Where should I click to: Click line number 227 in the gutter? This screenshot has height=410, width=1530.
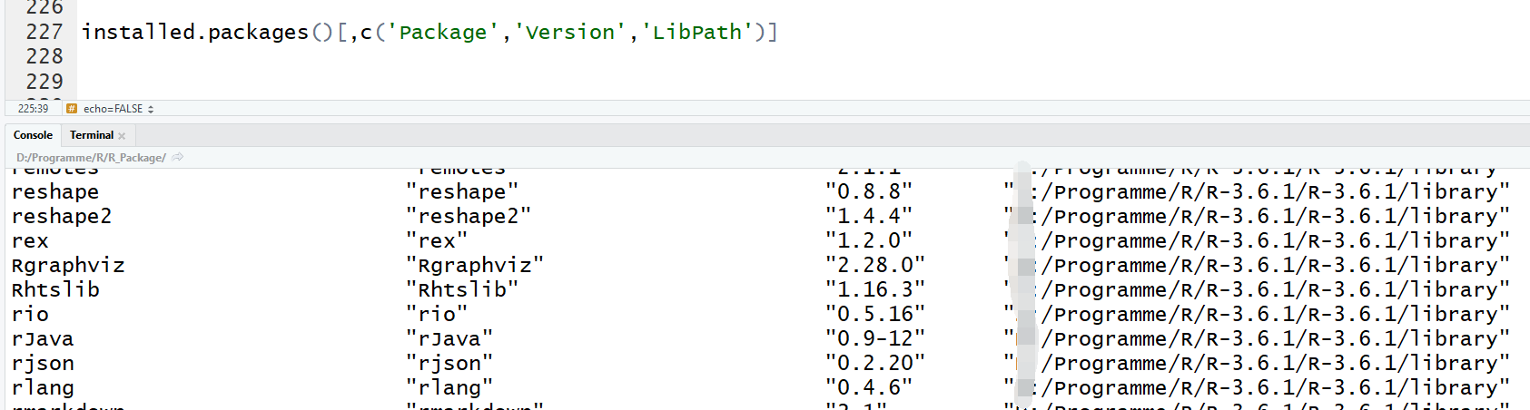point(44,32)
